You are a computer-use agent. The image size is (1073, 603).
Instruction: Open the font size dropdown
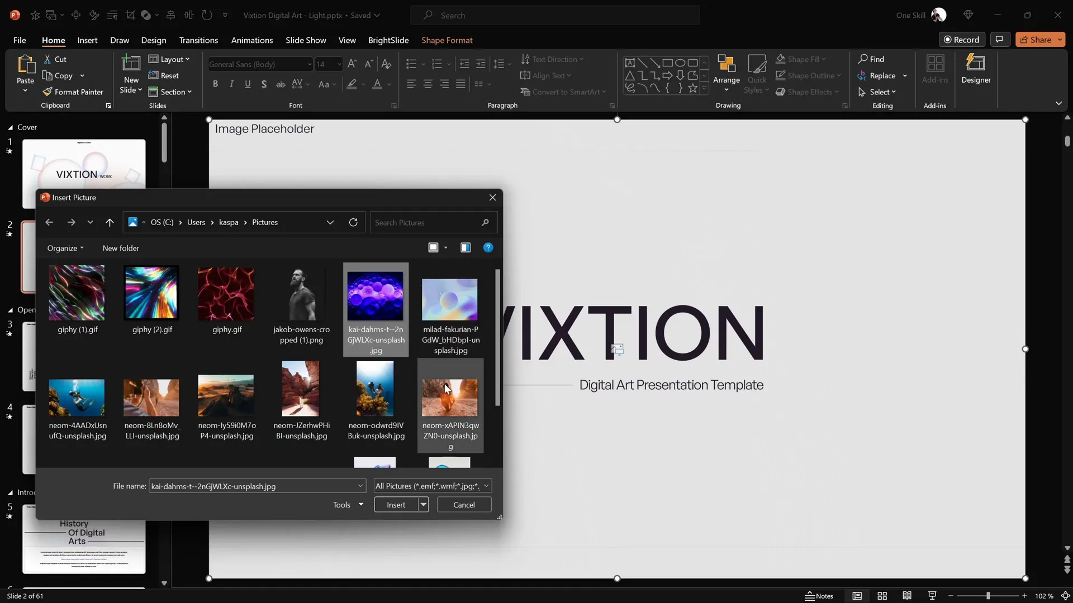tap(339, 64)
